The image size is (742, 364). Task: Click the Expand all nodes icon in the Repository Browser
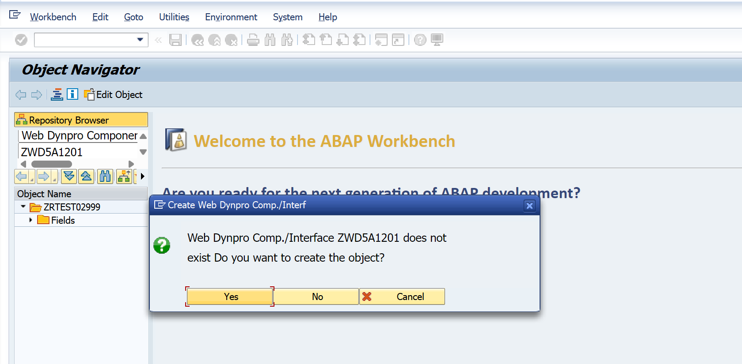[x=69, y=176]
